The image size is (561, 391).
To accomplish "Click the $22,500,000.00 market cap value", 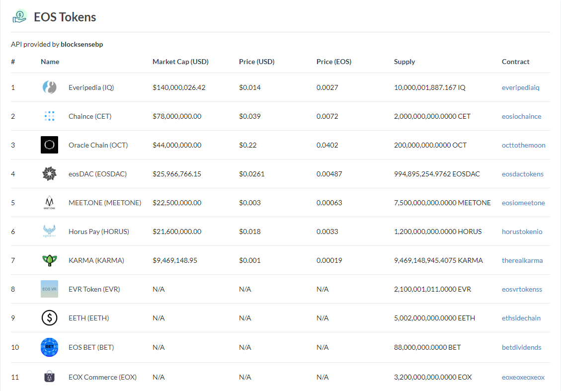I will point(177,203).
